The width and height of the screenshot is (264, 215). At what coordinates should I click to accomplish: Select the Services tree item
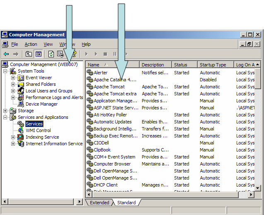tap(34, 124)
